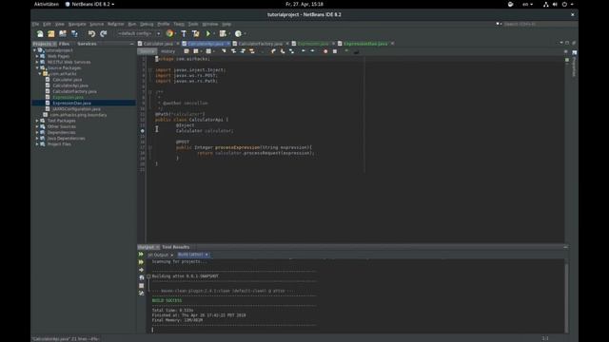Open Aktivitäten in the top bar
This screenshot has width=609, height=342.
(47, 4)
